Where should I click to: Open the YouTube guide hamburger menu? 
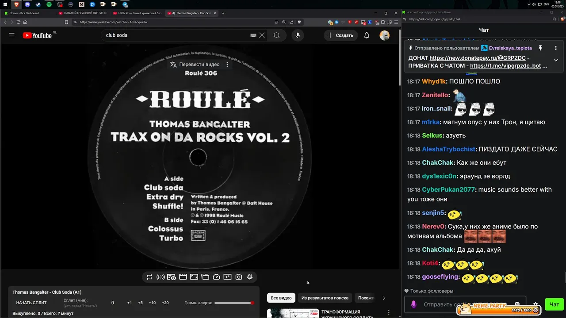coord(12,35)
